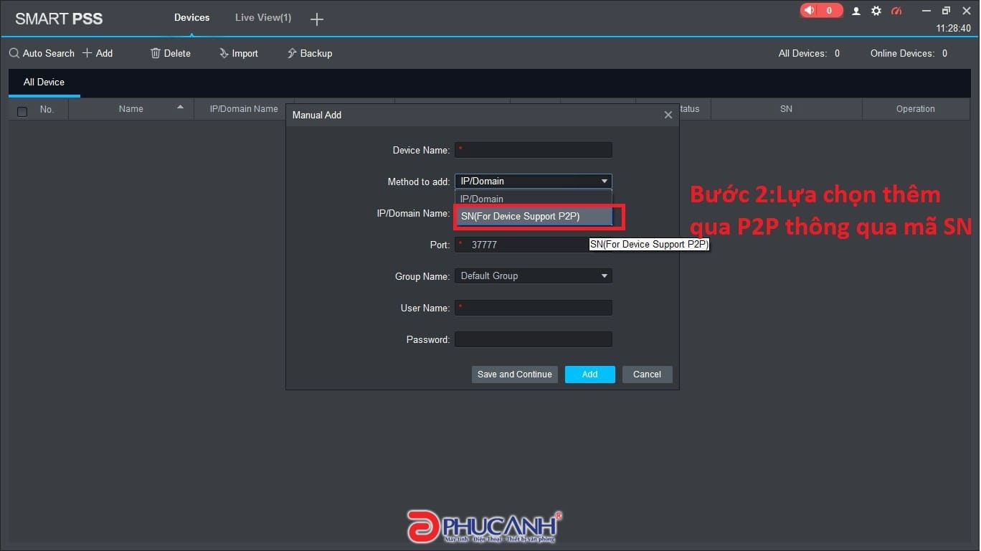
Task: Switch to the Devices tab
Action: click(191, 17)
